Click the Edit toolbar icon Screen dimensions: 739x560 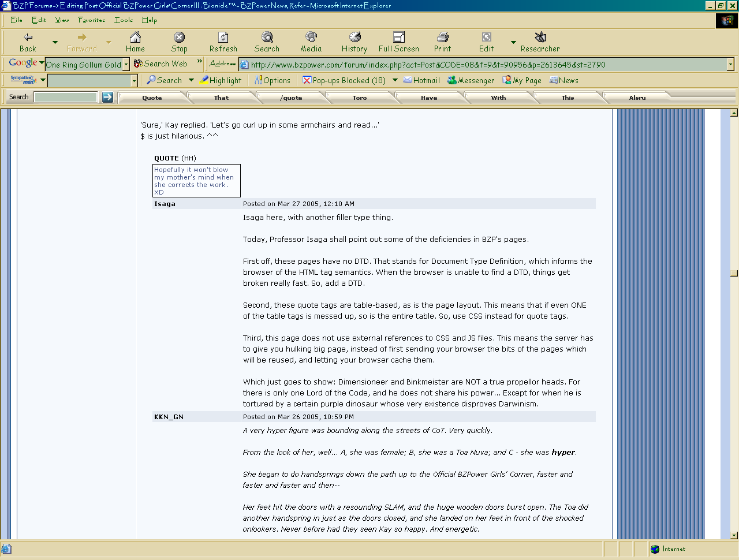coord(487,38)
